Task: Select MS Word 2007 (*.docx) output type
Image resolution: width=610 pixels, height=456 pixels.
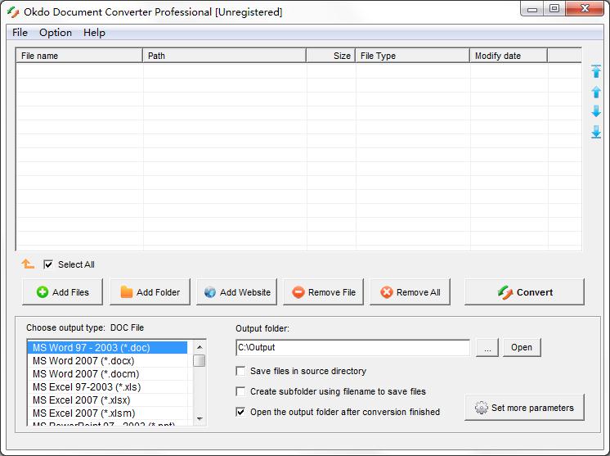Action: (107, 360)
